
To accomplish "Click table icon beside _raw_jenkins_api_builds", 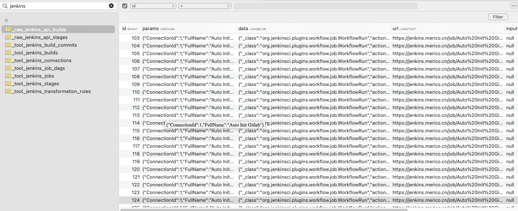I will click(x=8, y=29).
